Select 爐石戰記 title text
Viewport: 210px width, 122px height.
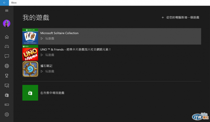tap(46, 66)
